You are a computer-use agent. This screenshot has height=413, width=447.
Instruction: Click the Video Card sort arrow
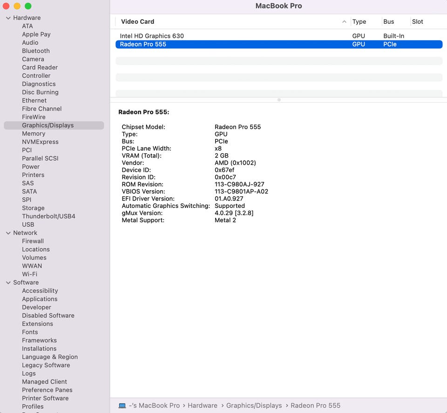click(344, 22)
